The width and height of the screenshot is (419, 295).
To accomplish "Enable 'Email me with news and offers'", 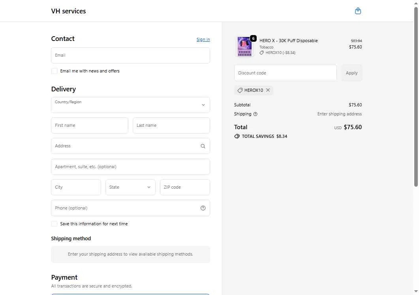I will 54,71.
